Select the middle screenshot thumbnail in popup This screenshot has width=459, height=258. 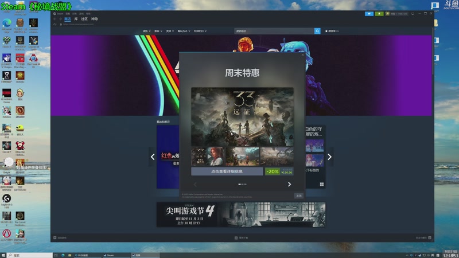242,157
